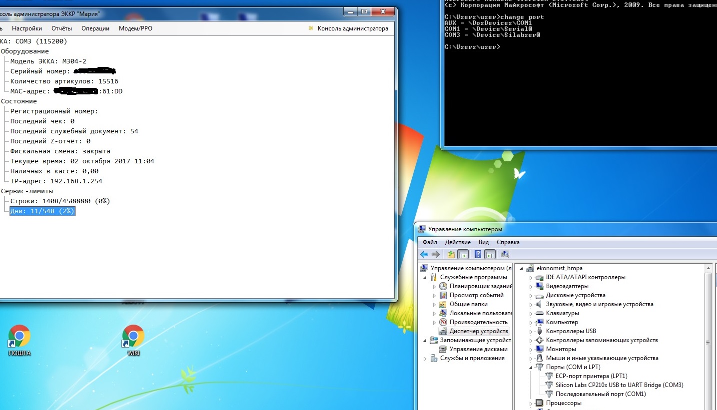717x410 pixels.
Task: Select Silicon Labs CP210x USB to UART Bridge
Action: (619, 385)
